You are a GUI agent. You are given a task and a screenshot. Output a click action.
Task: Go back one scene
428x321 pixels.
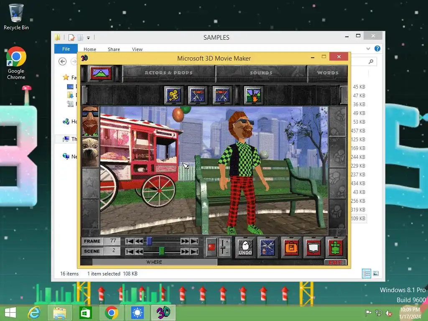click(x=139, y=251)
